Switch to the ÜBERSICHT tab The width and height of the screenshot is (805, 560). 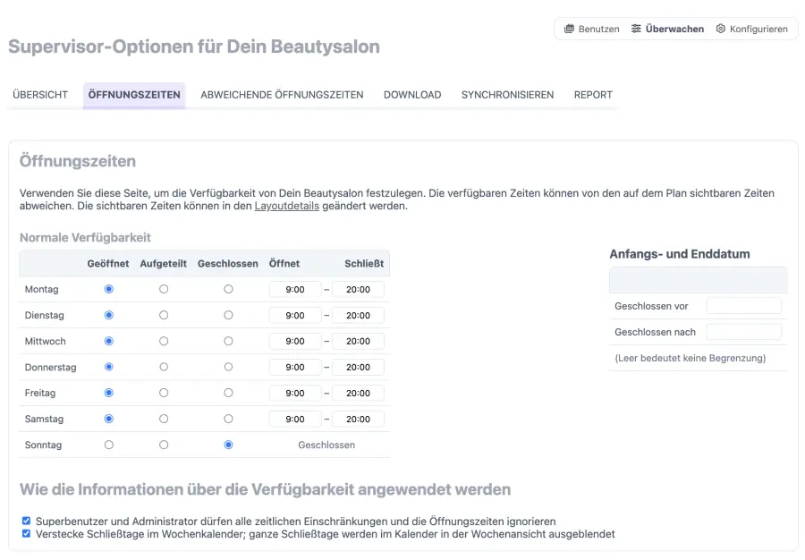(x=39, y=95)
